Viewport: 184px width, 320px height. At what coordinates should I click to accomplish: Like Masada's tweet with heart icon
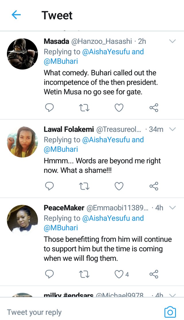coord(119,108)
